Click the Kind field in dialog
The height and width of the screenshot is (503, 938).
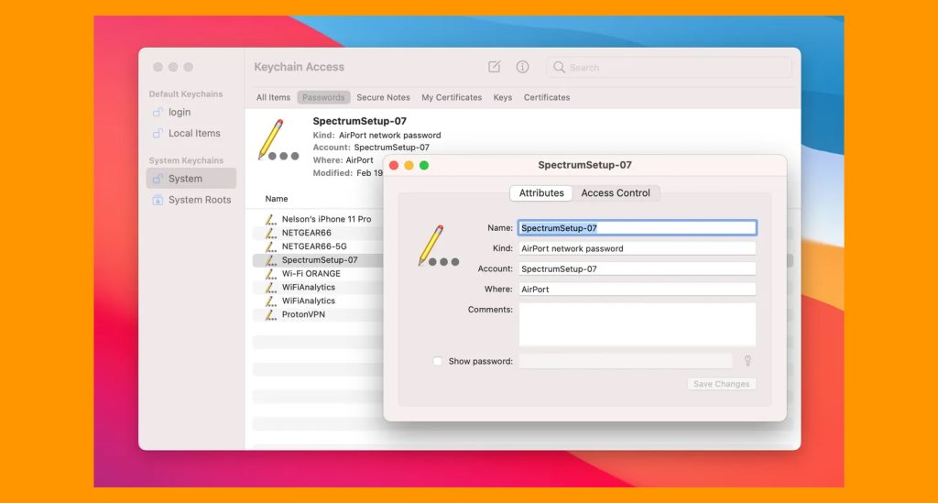click(638, 248)
